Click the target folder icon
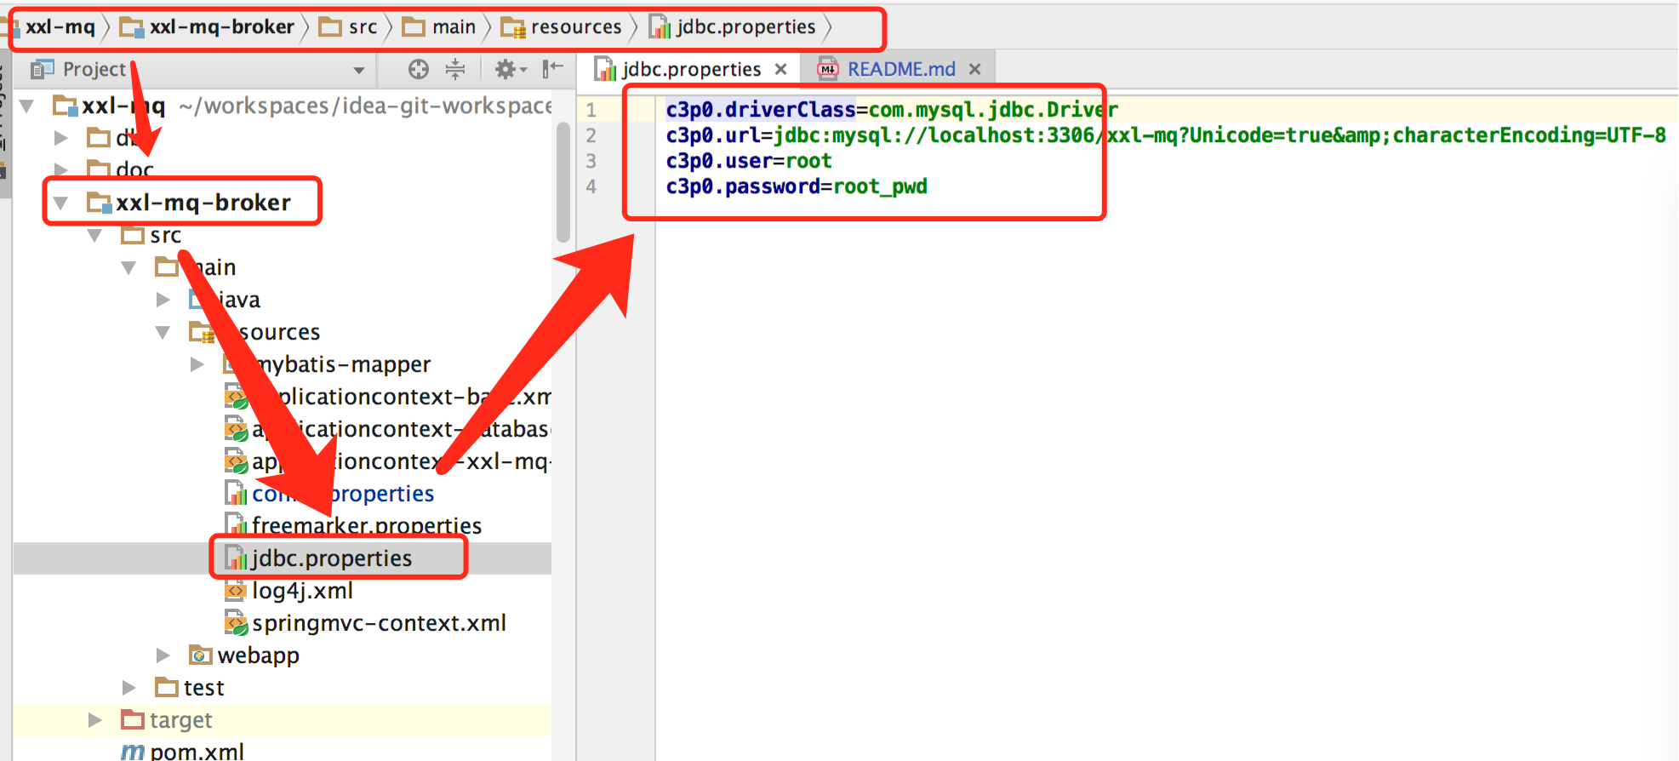The height and width of the screenshot is (761, 1679). pos(133,719)
